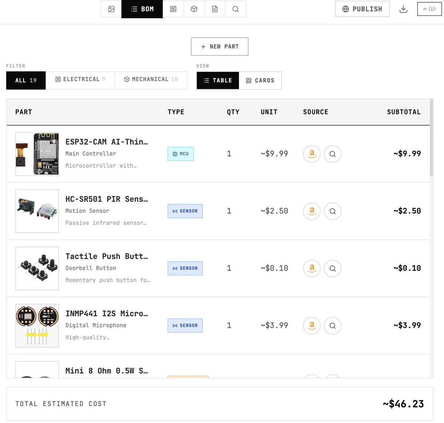The width and height of the screenshot is (444, 423).
Task: Click the SOURCE column header
Action: click(316, 112)
